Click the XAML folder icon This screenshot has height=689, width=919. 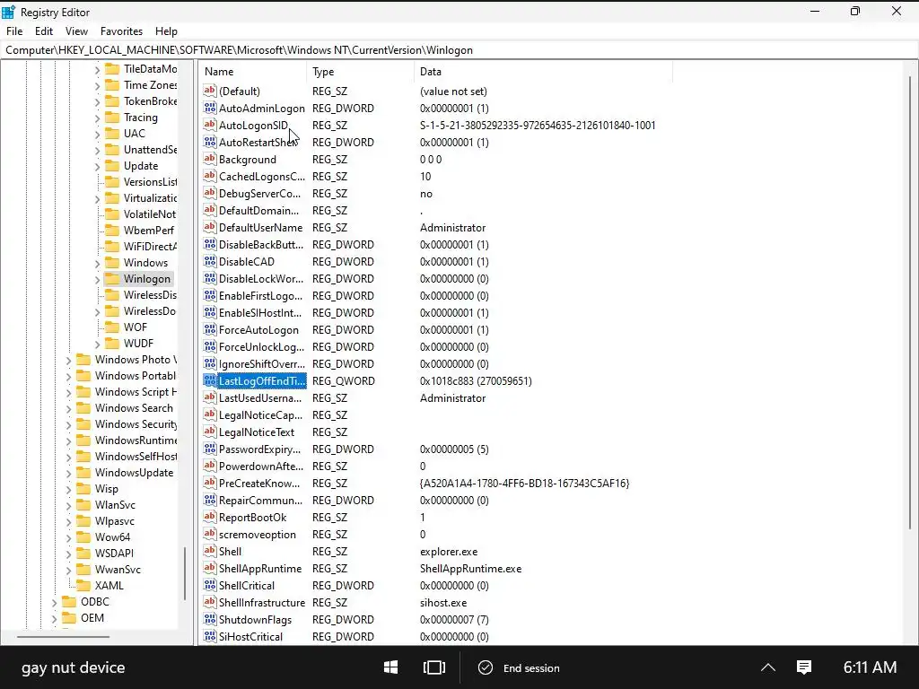[x=83, y=585]
